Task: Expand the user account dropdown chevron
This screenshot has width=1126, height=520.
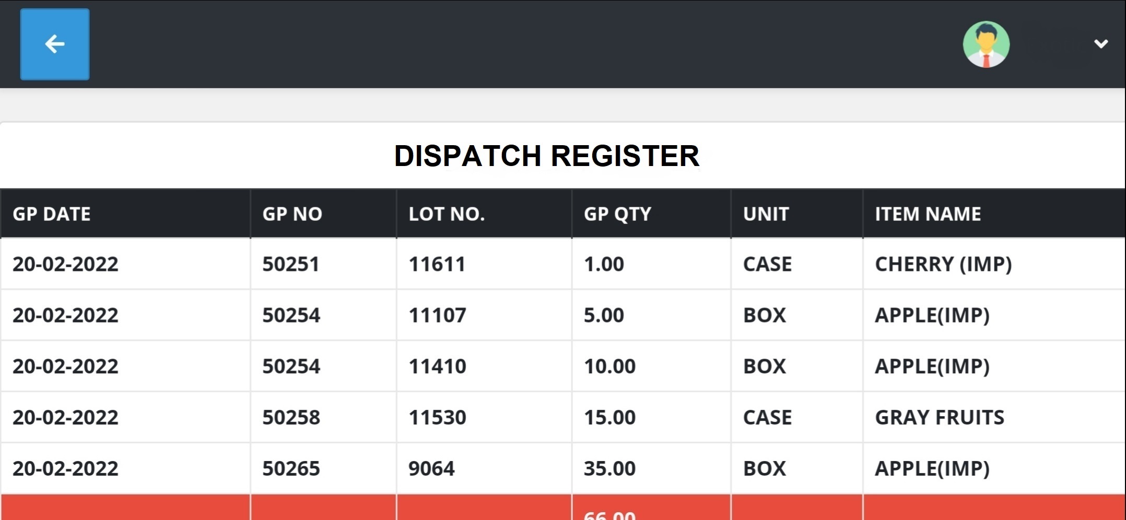Action: pos(1101,44)
